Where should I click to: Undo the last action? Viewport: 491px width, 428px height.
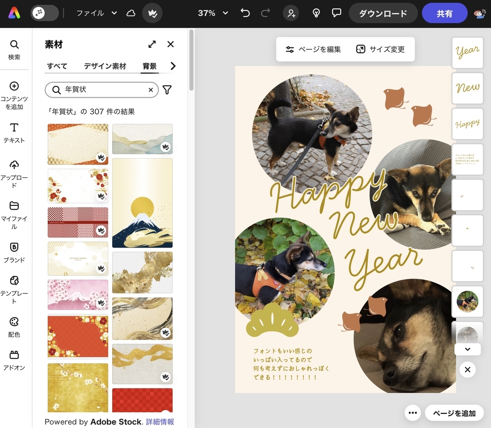point(245,13)
